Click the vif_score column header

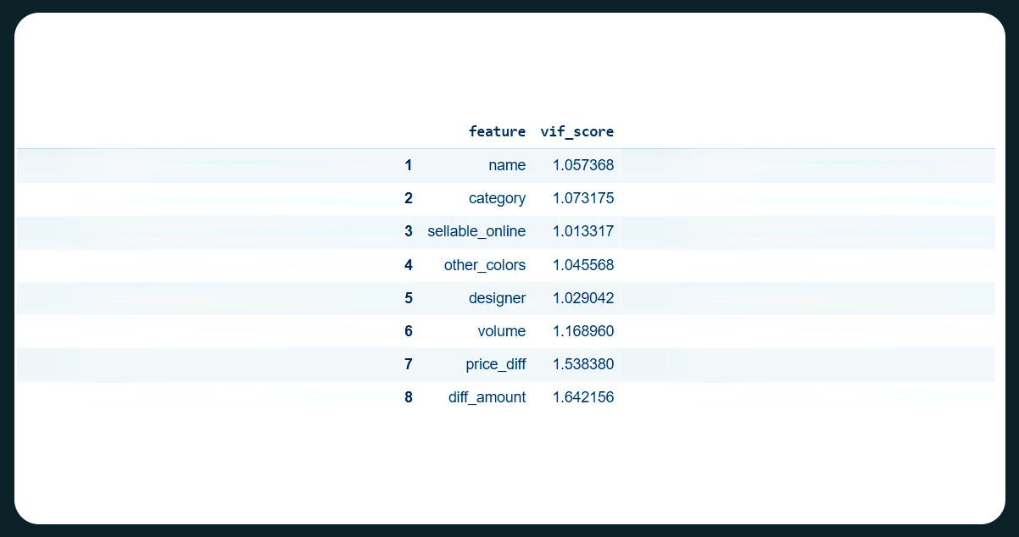coord(576,131)
